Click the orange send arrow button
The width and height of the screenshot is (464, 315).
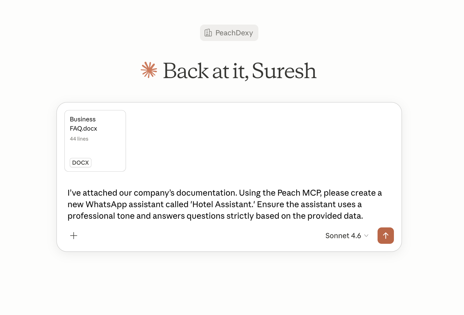pos(385,235)
